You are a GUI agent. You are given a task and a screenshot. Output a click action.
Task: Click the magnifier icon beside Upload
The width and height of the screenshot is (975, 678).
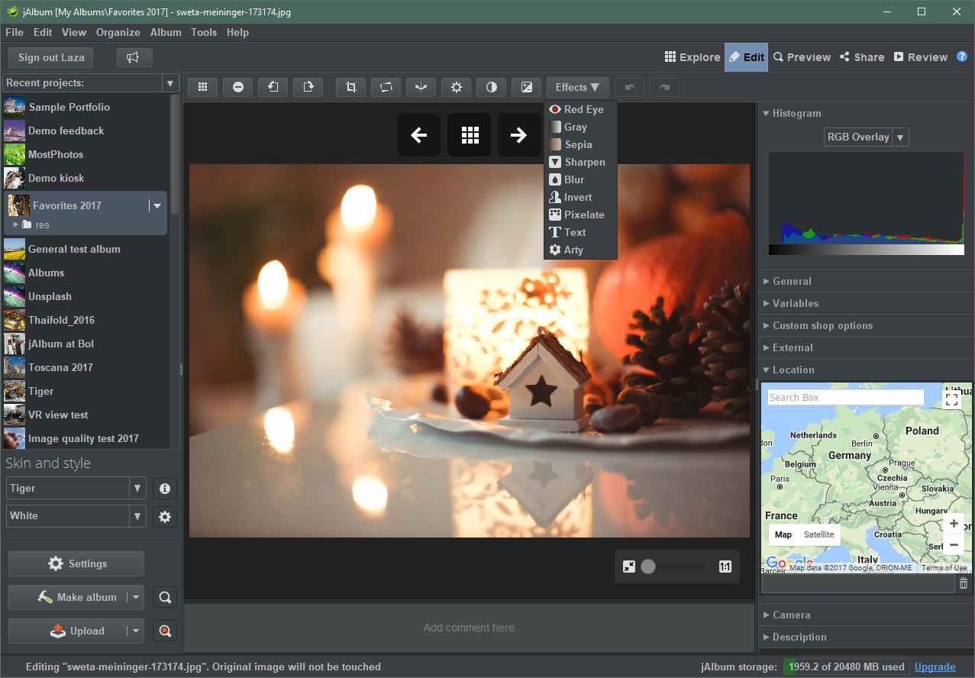click(x=165, y=631)
